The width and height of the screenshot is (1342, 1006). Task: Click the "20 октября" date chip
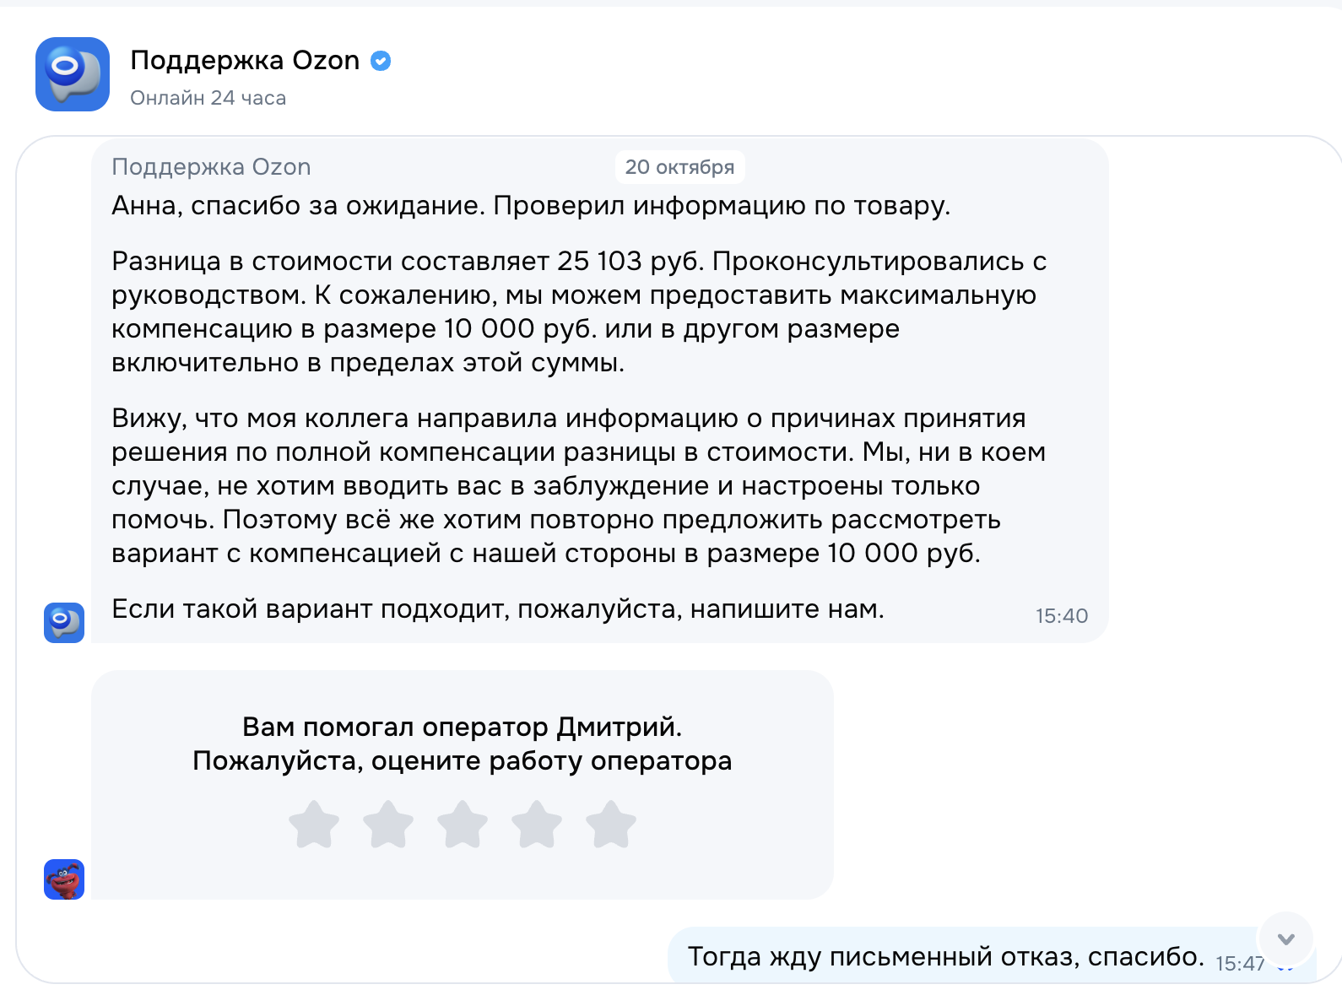pyautogui.click(x=679, y=167)
